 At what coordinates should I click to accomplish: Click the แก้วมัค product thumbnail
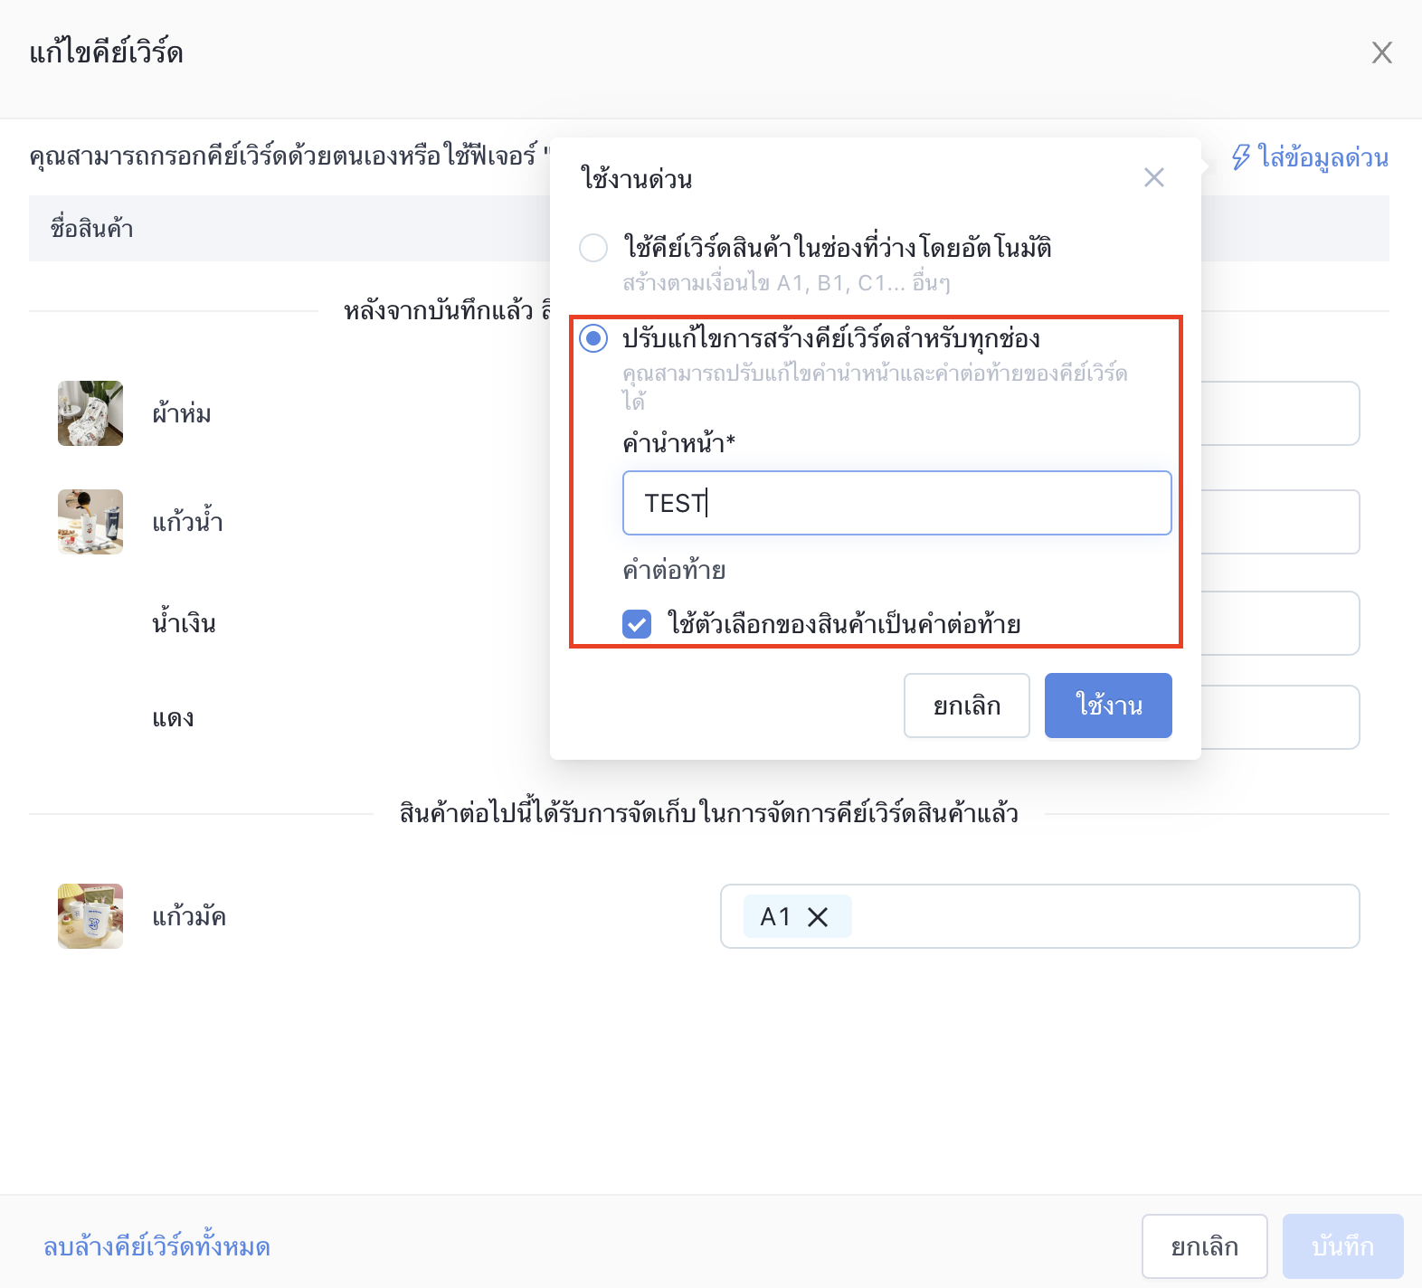pyautogui.click(x=90, y=916)
